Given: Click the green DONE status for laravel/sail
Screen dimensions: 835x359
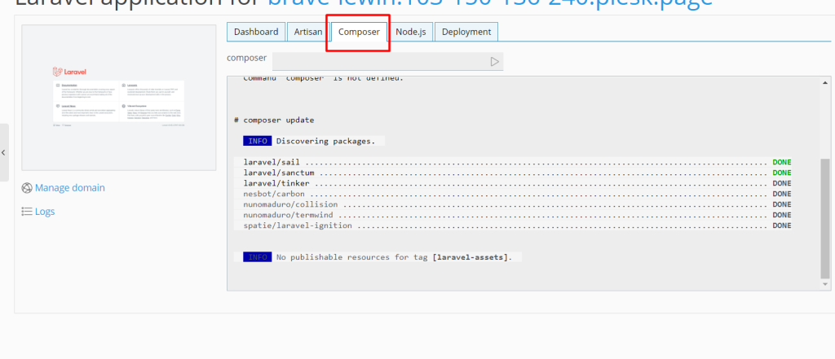Looking at the screenshot, I should point(782,162).
